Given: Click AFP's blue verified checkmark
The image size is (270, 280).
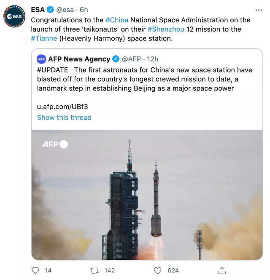Looking at the screenshot, I should point(116,59).
